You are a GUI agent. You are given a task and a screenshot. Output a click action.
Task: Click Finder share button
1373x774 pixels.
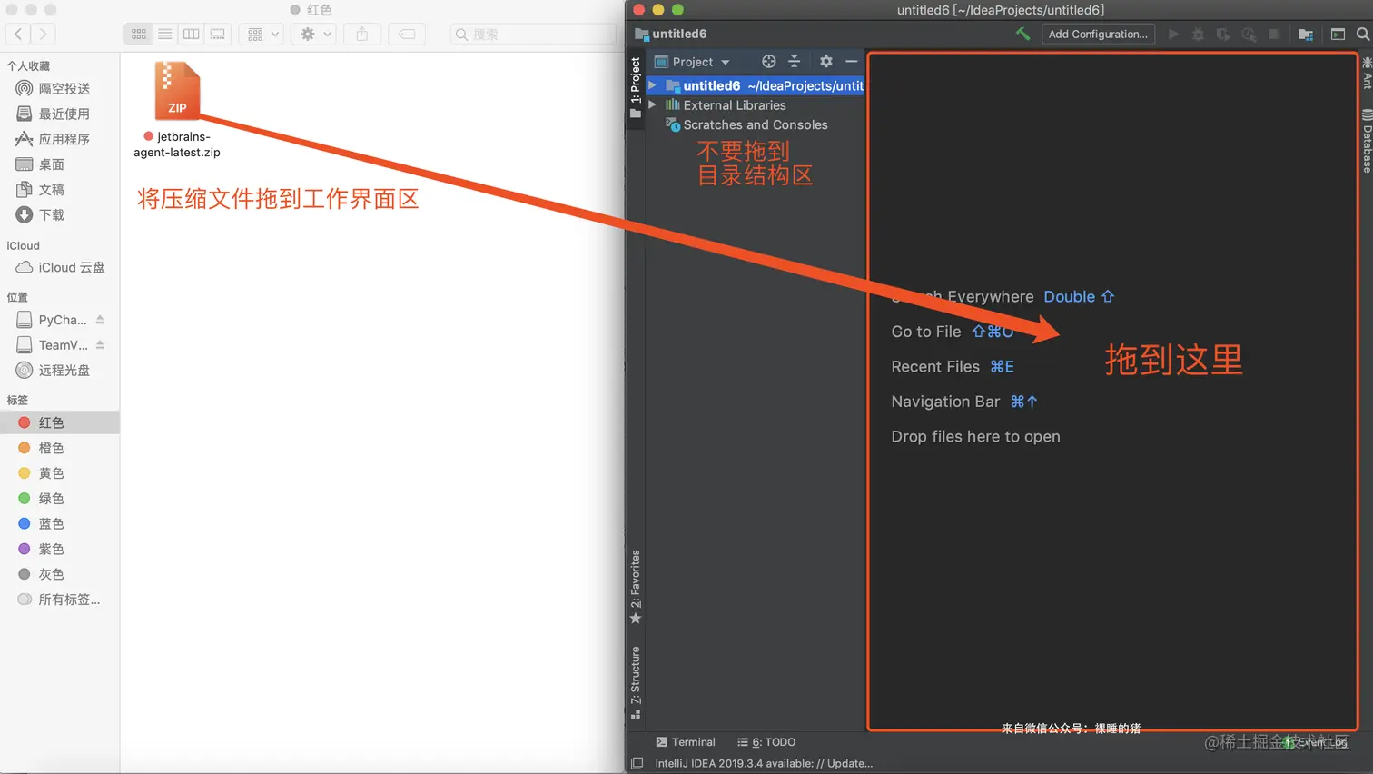[x=361, y=34]
